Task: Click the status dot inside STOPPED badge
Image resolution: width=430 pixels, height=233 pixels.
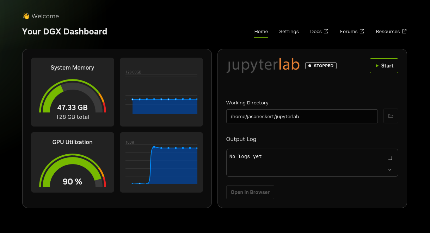Action: 310,65
